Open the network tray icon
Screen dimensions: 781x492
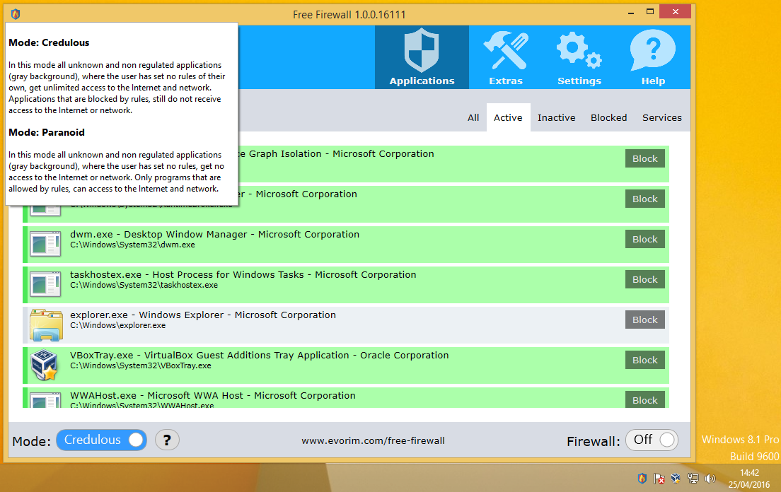pyautogui.click(x=693, y=479)
